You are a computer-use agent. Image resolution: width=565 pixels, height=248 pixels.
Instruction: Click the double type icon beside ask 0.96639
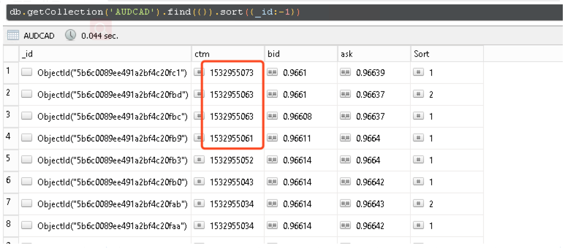coord(345,73)
